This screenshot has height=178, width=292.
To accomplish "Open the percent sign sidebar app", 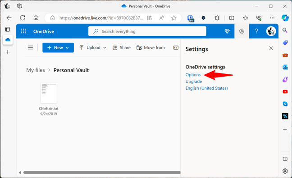I will (x=285, y=116).
